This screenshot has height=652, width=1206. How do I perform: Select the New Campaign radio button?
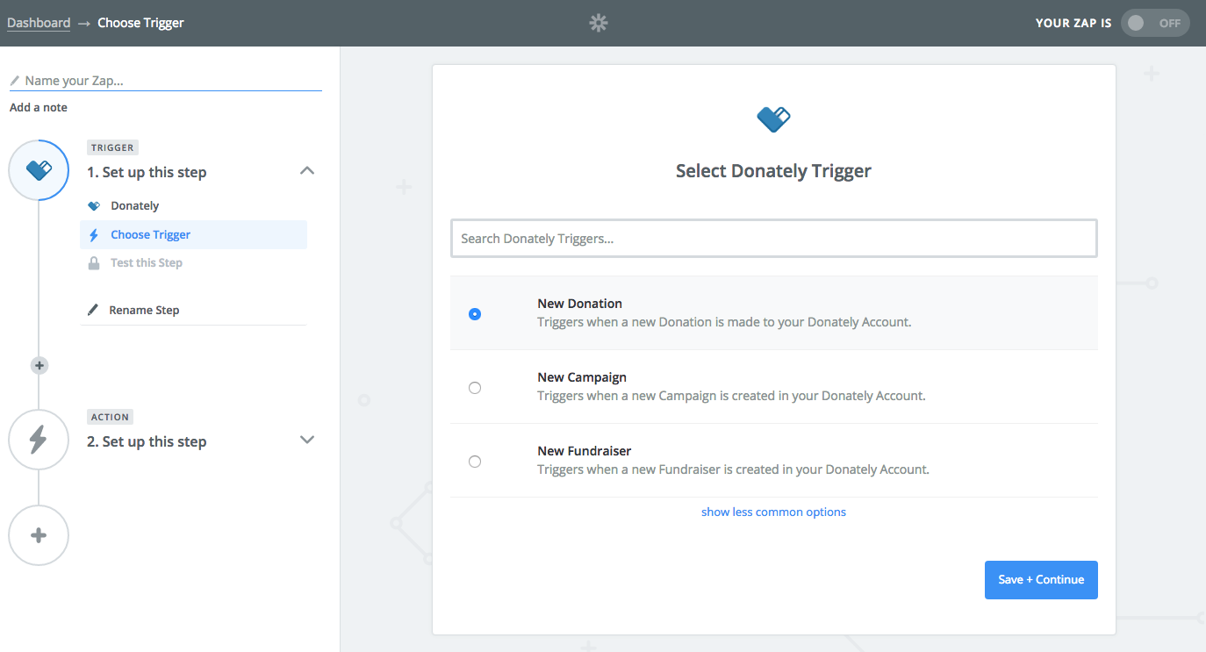pos(475,387)
